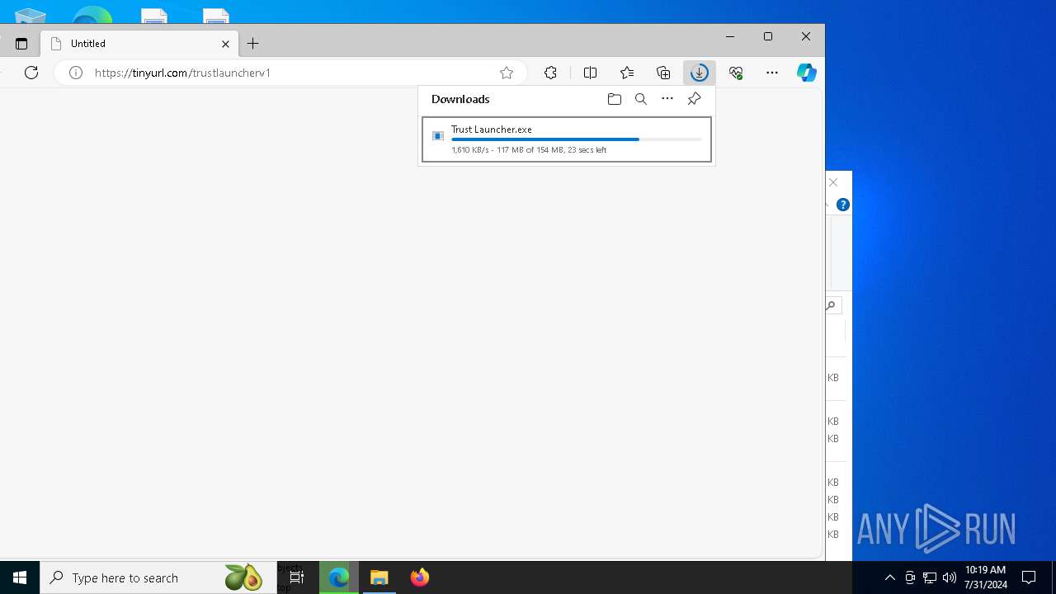Click the help question mark in background window
The image size is (1056, 594).
843,205
